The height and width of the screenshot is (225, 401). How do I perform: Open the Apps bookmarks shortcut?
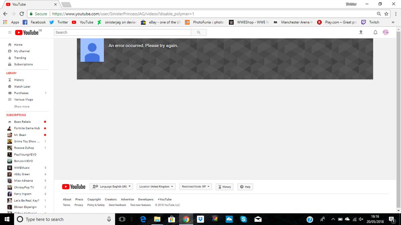(11, 22)
